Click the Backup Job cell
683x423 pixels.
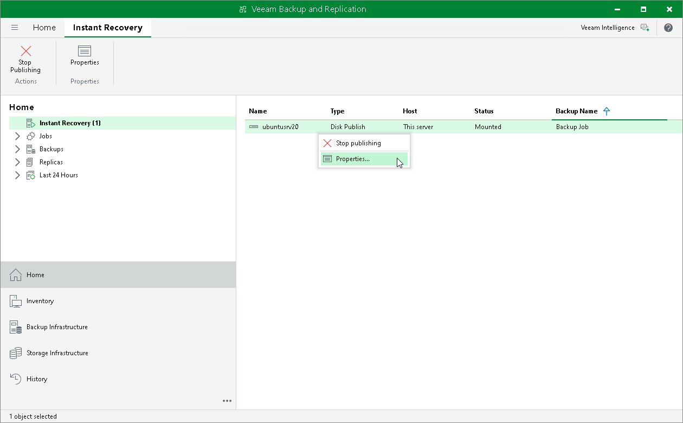[572, 127]
